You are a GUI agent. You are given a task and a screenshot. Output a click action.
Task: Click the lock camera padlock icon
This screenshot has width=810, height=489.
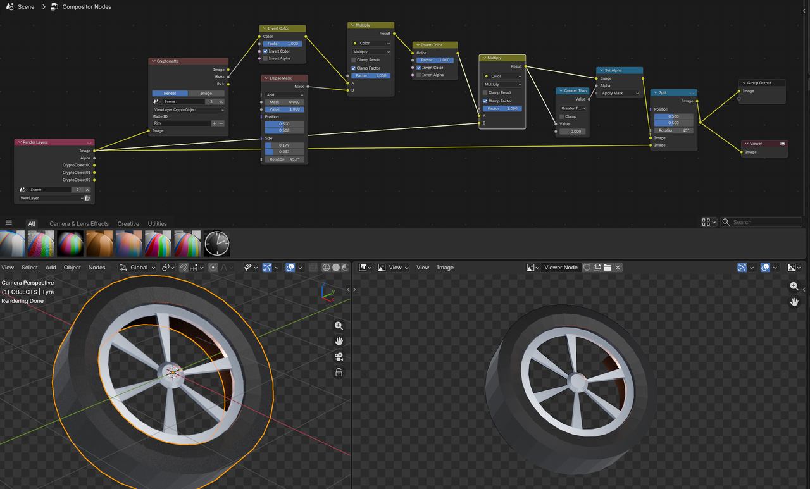click(339, 373)
